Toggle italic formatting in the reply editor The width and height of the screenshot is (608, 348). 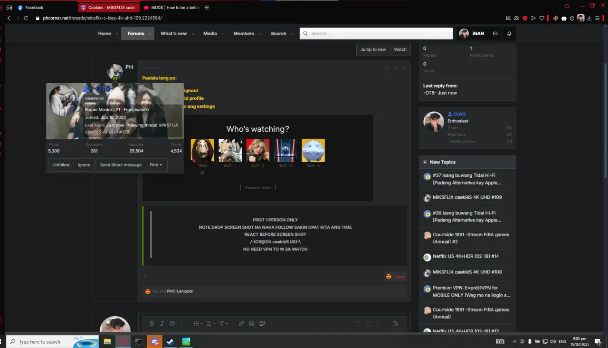(x=161, y=324)
